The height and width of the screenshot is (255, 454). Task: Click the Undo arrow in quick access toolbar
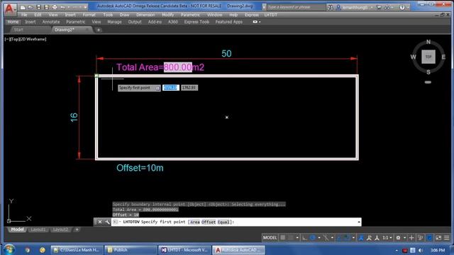click(62, 7)
